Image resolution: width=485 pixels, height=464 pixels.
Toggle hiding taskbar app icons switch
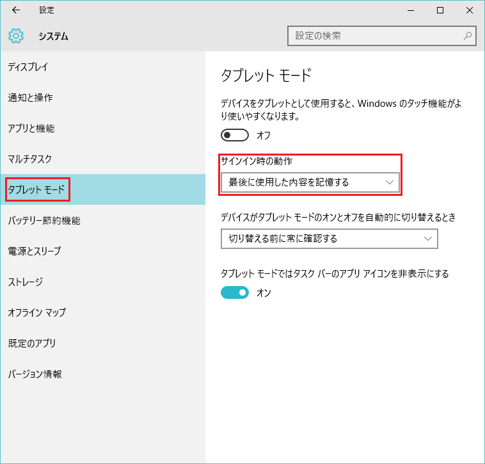234,292
